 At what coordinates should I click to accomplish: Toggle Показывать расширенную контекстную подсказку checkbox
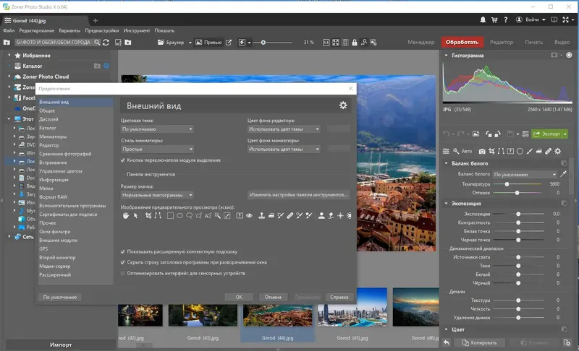123,252
